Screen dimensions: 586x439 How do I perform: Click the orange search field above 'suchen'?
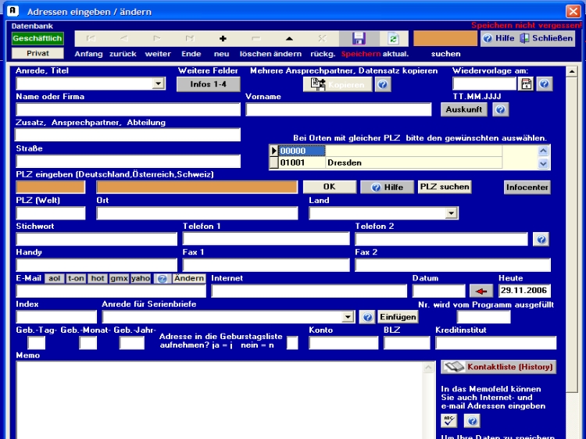click(444, 38)
